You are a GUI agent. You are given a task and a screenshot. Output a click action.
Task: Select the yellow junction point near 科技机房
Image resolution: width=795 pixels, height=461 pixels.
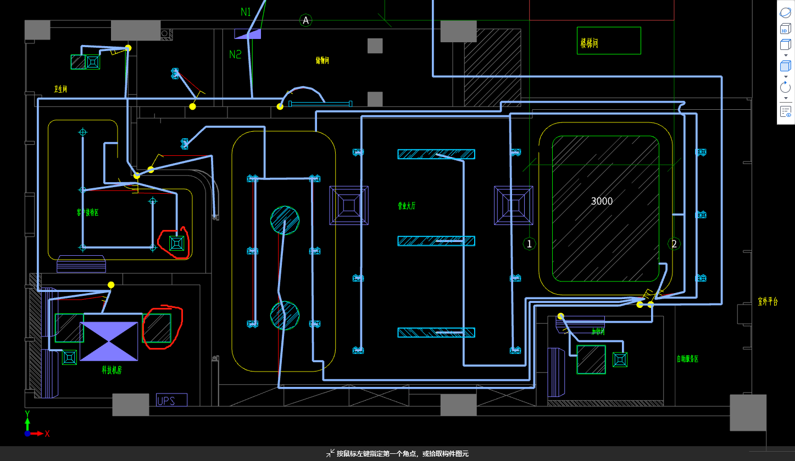(111, 285)
